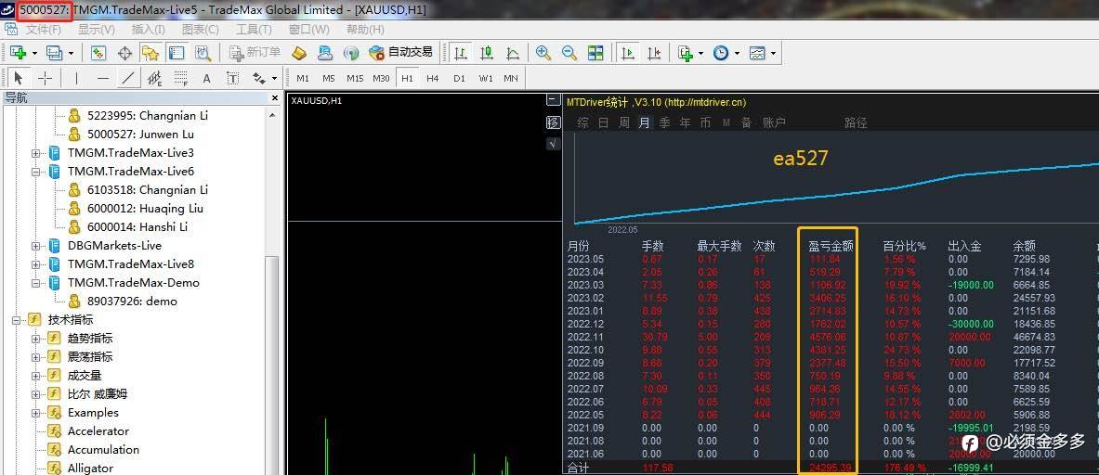The height and width of the screenshot is (475, 1099).
Task: Select the Cursor arrow tool
Action: [x=19, y=78]
